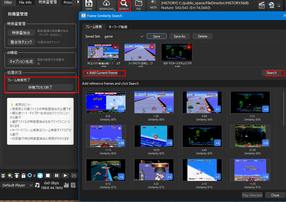This screenshot has height=202, width=286.
Task: Toggle the MUTE speaker button
Action: tap(153, 5)
